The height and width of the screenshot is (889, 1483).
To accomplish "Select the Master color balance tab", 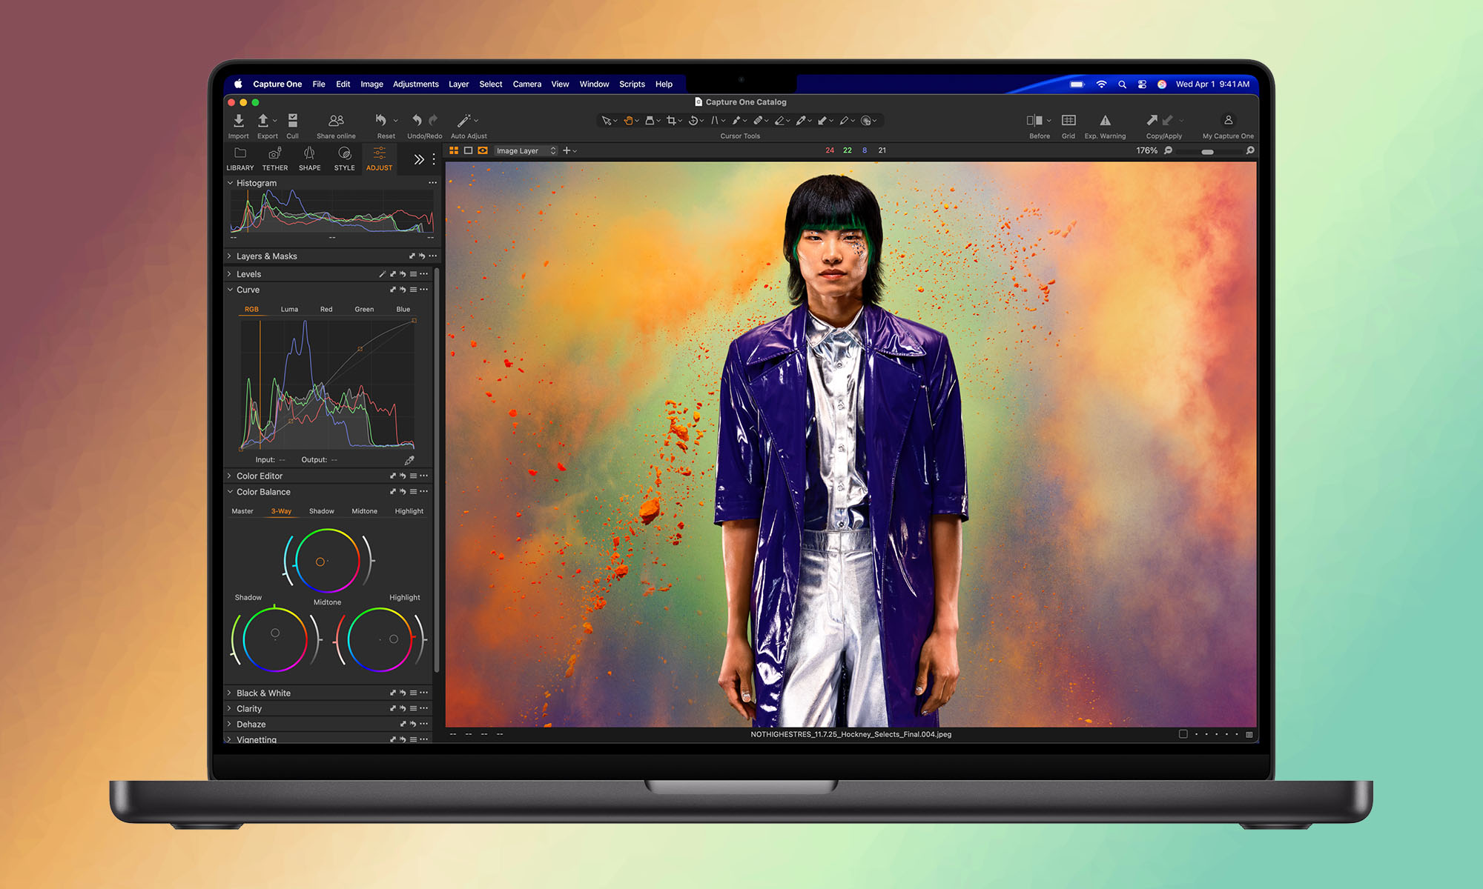I will 242,511.
